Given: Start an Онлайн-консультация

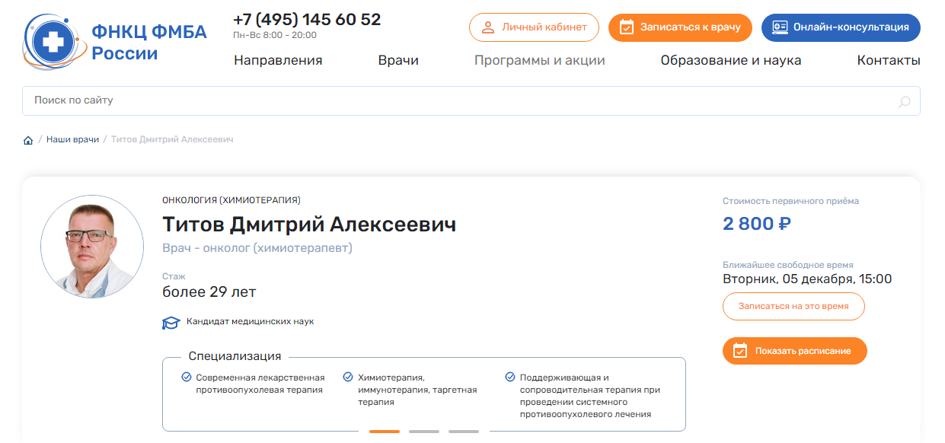Looking at the screenshot, I should click(x=841, y=27).
